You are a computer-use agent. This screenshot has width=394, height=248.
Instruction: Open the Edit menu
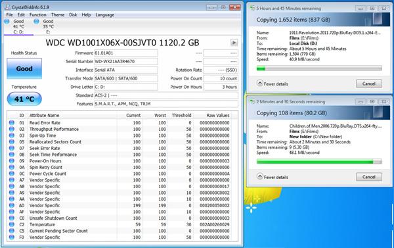(x=21, y=15)
